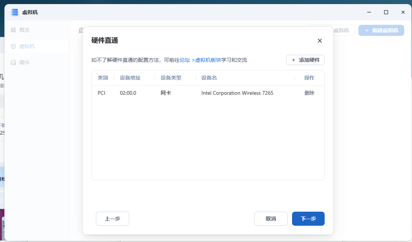
Task: Minimize the 虚拟机 window
Action: click(369, 12)
